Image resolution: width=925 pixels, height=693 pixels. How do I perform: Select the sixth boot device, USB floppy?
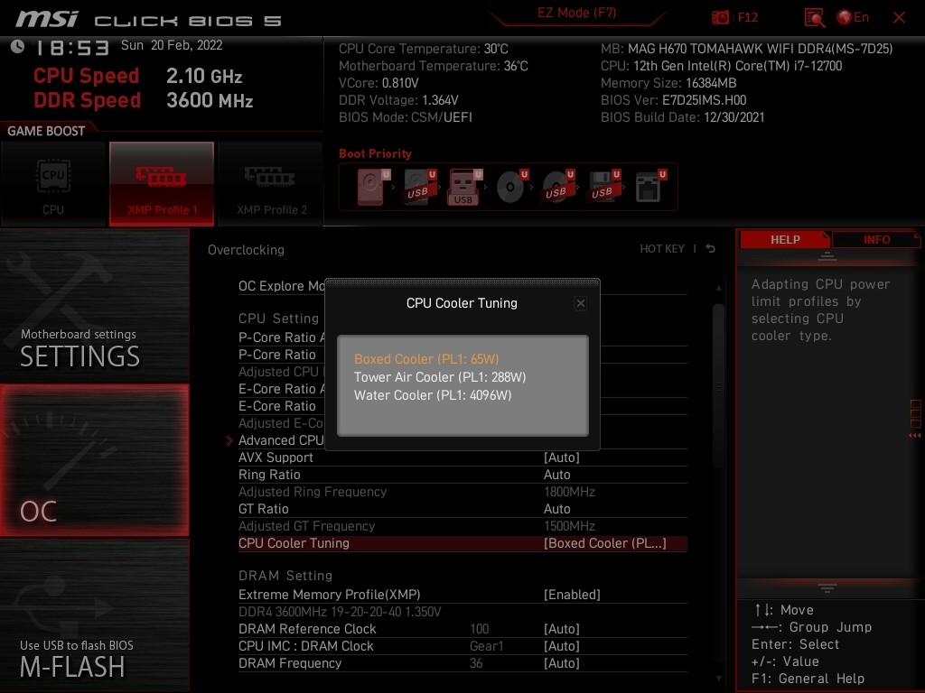click(x=603, y=188)
